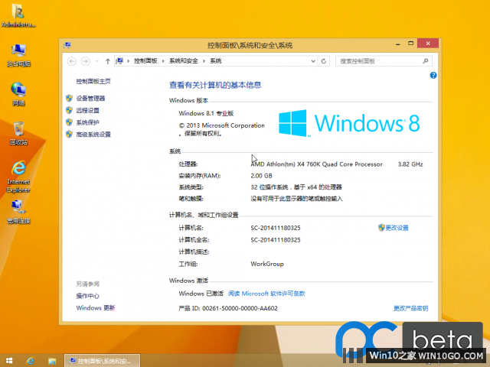Viewport: 490px width, 367px height.
Task: Click the 更改设置 link
Action: coord(397,228)
